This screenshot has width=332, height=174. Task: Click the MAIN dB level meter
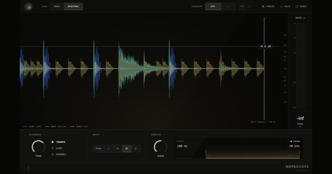click(x=300, y=65)
